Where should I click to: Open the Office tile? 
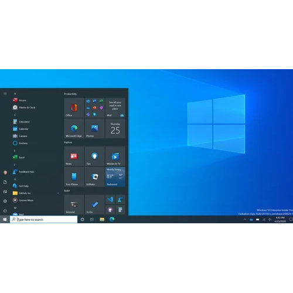[74, 108]
